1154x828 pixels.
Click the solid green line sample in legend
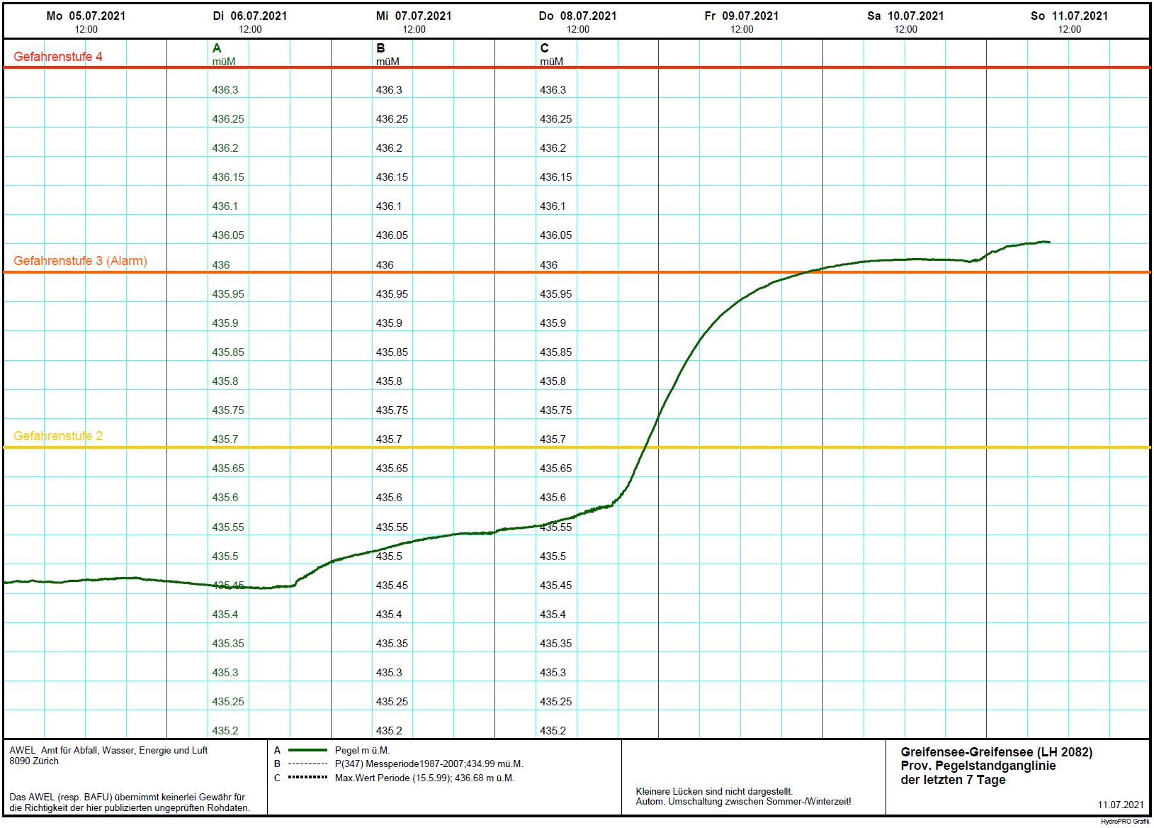click(x=308, y=750)
